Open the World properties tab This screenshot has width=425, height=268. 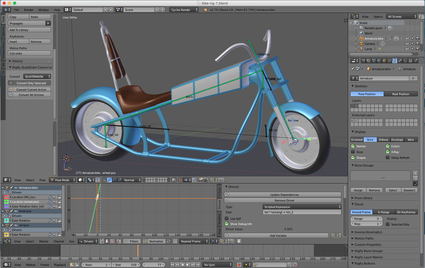click(x=379, y=61)
